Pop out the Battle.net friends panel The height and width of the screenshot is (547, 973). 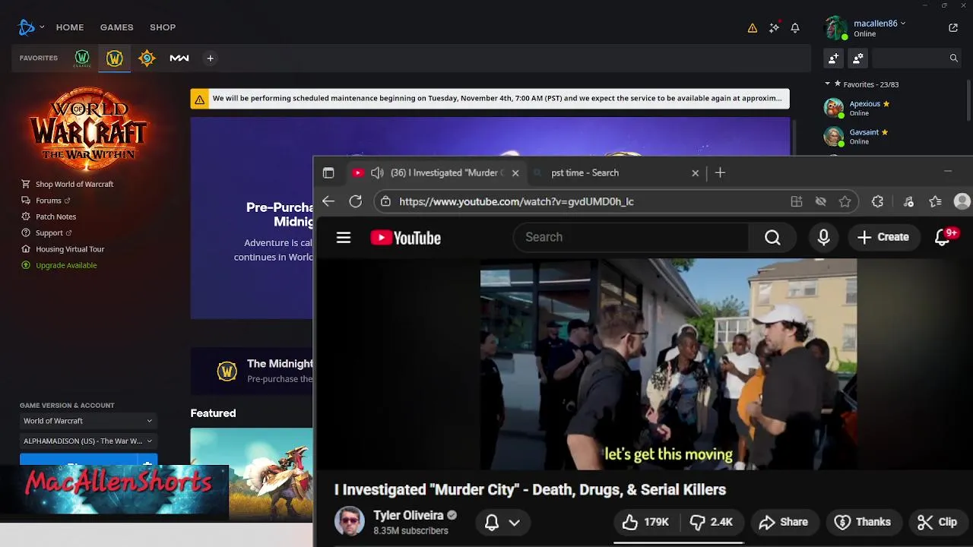(953, 28)
